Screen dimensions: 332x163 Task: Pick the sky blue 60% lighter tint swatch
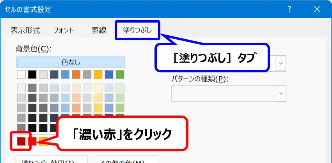[65, 98]
